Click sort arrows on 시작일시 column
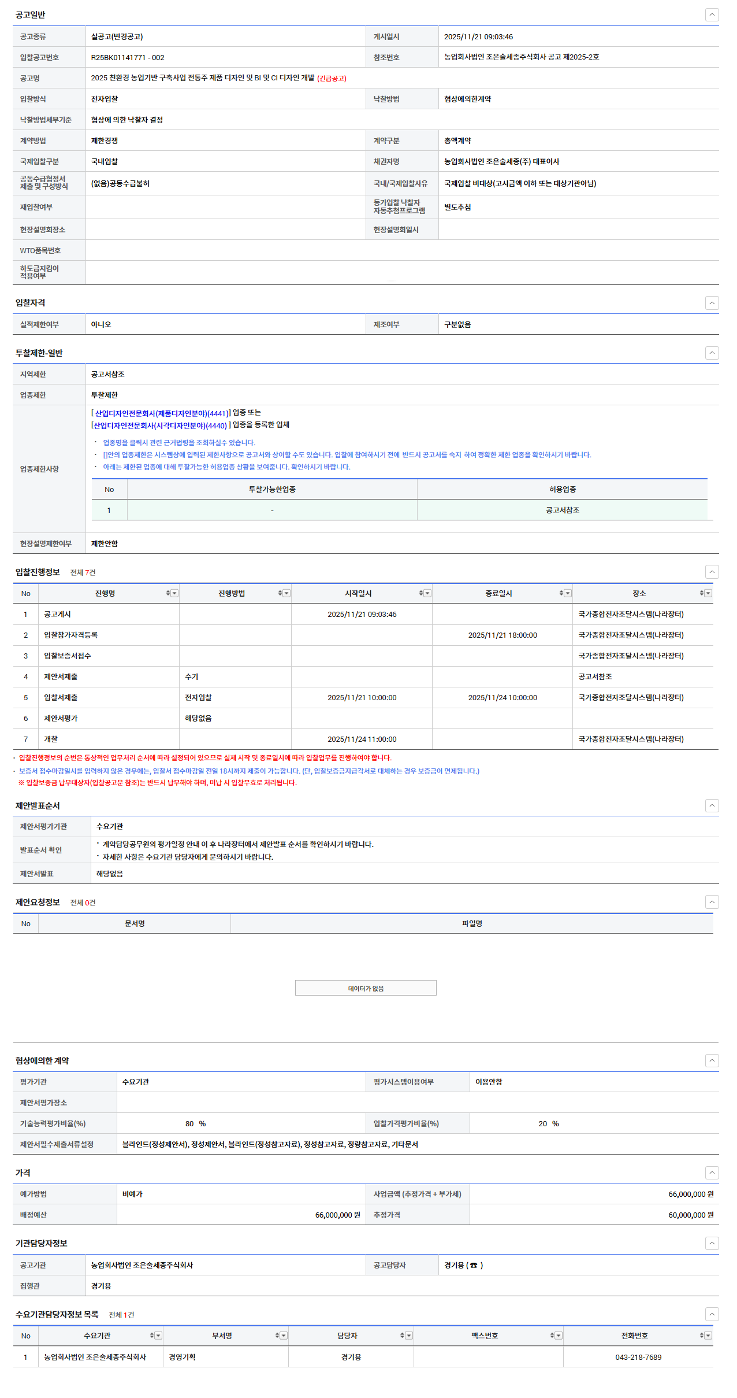The image size is (737, 1398). [x=421, y=593]
